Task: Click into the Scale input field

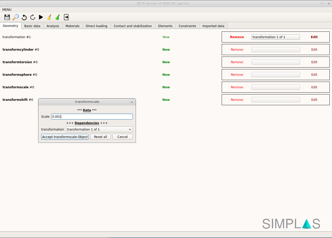Action: 92,117
